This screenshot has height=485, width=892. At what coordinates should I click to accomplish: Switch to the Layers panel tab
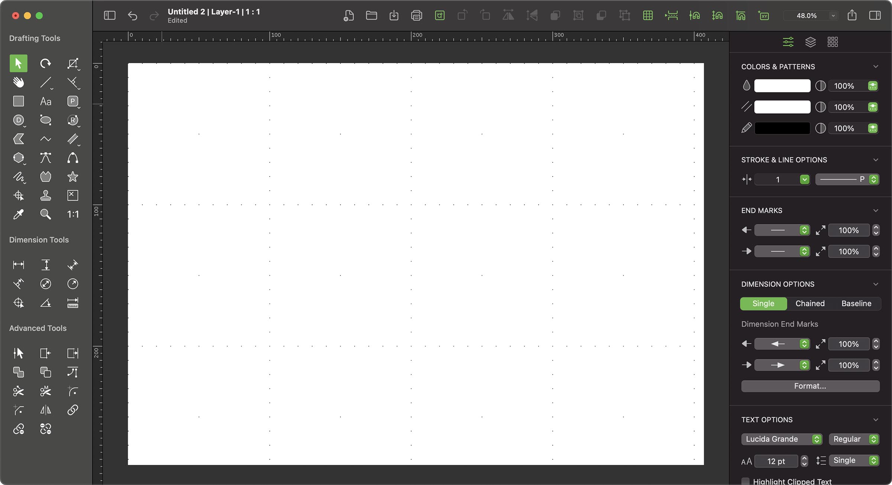[x=810, y=42]
